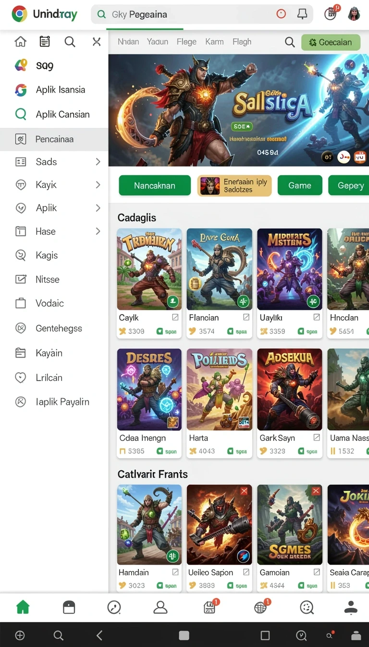Click the Nancaknan green button
This screenshot has width=369, height=647.
tap(155, 185)
